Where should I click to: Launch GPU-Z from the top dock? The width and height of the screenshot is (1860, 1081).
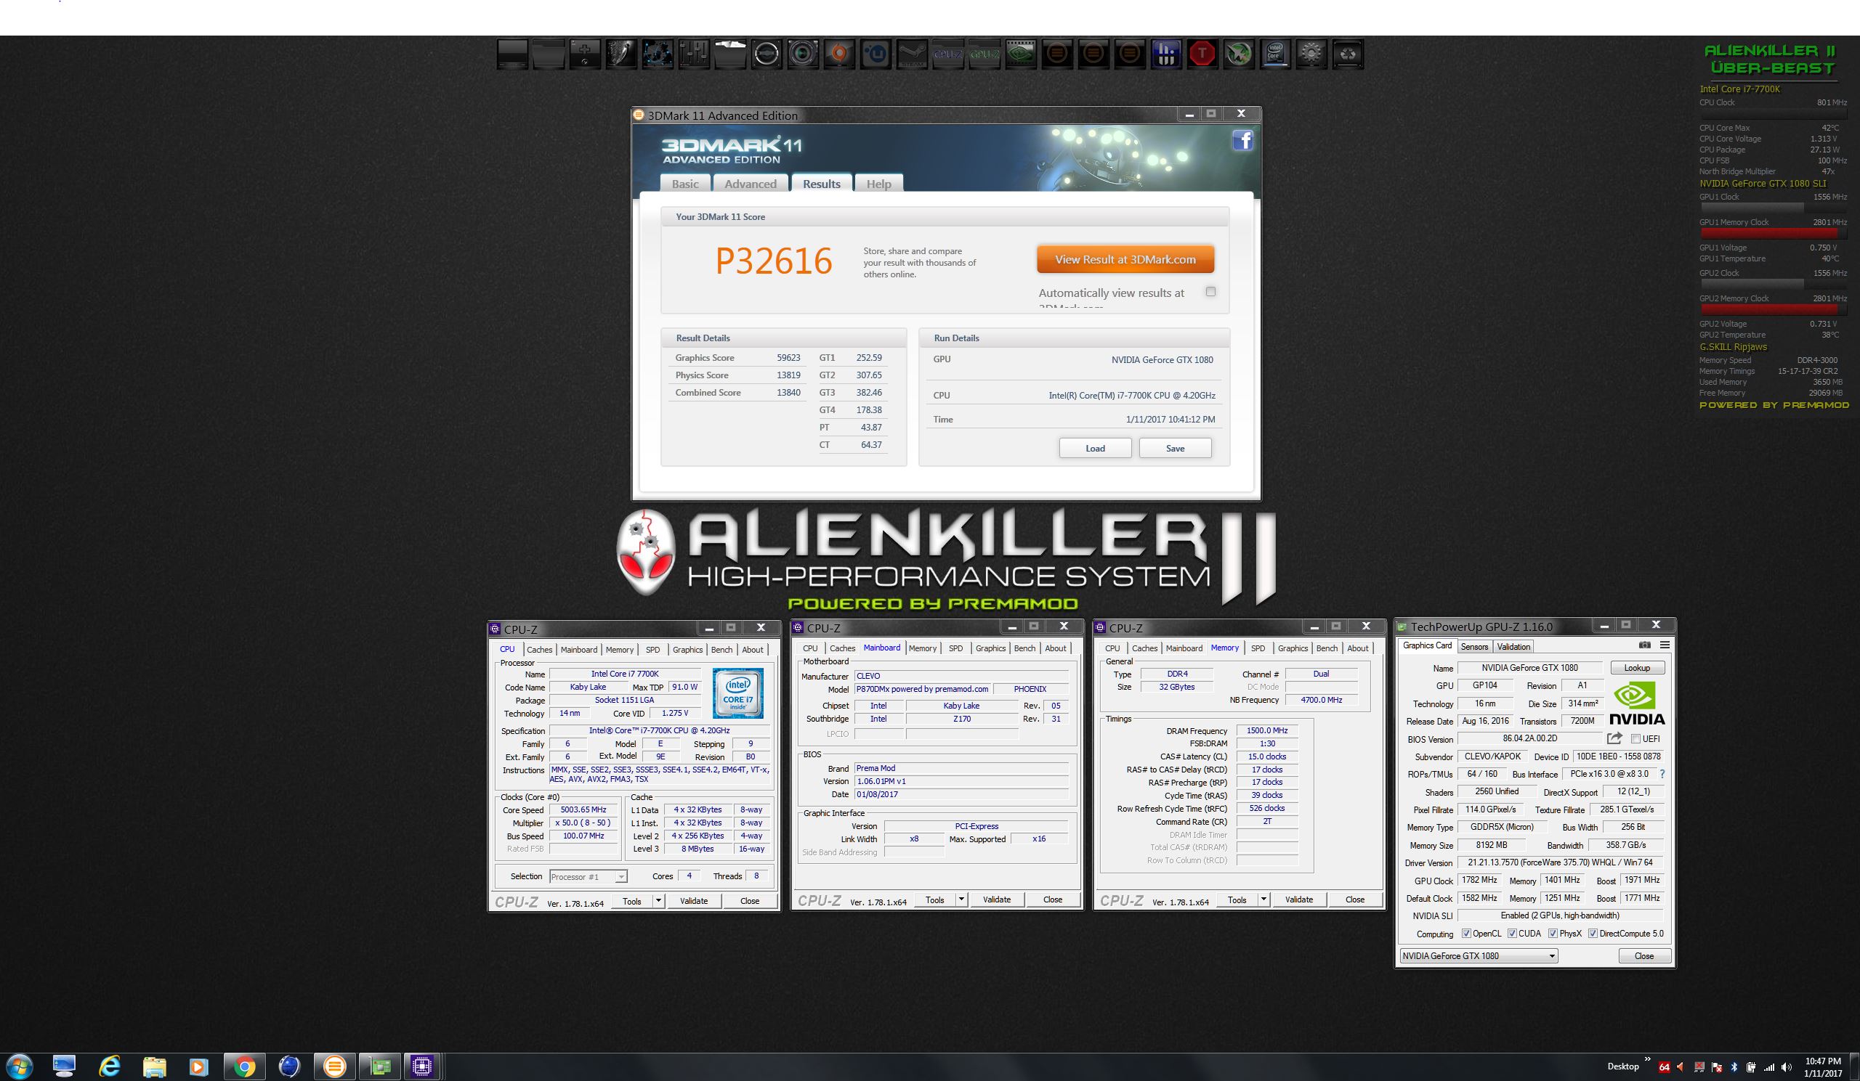[984, 54]
